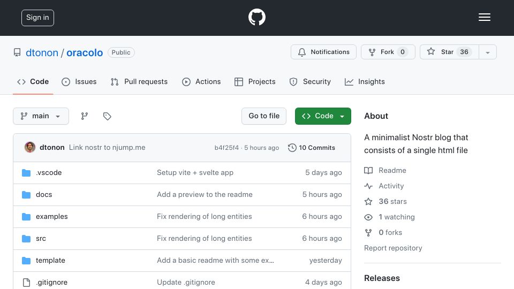The image size is (514, 289).
Task: Click the template folder icon
Action: pyautogui.click(x=26, y=261)
